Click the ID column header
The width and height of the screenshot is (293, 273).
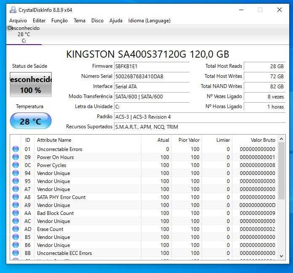click(x=27, y=140)
